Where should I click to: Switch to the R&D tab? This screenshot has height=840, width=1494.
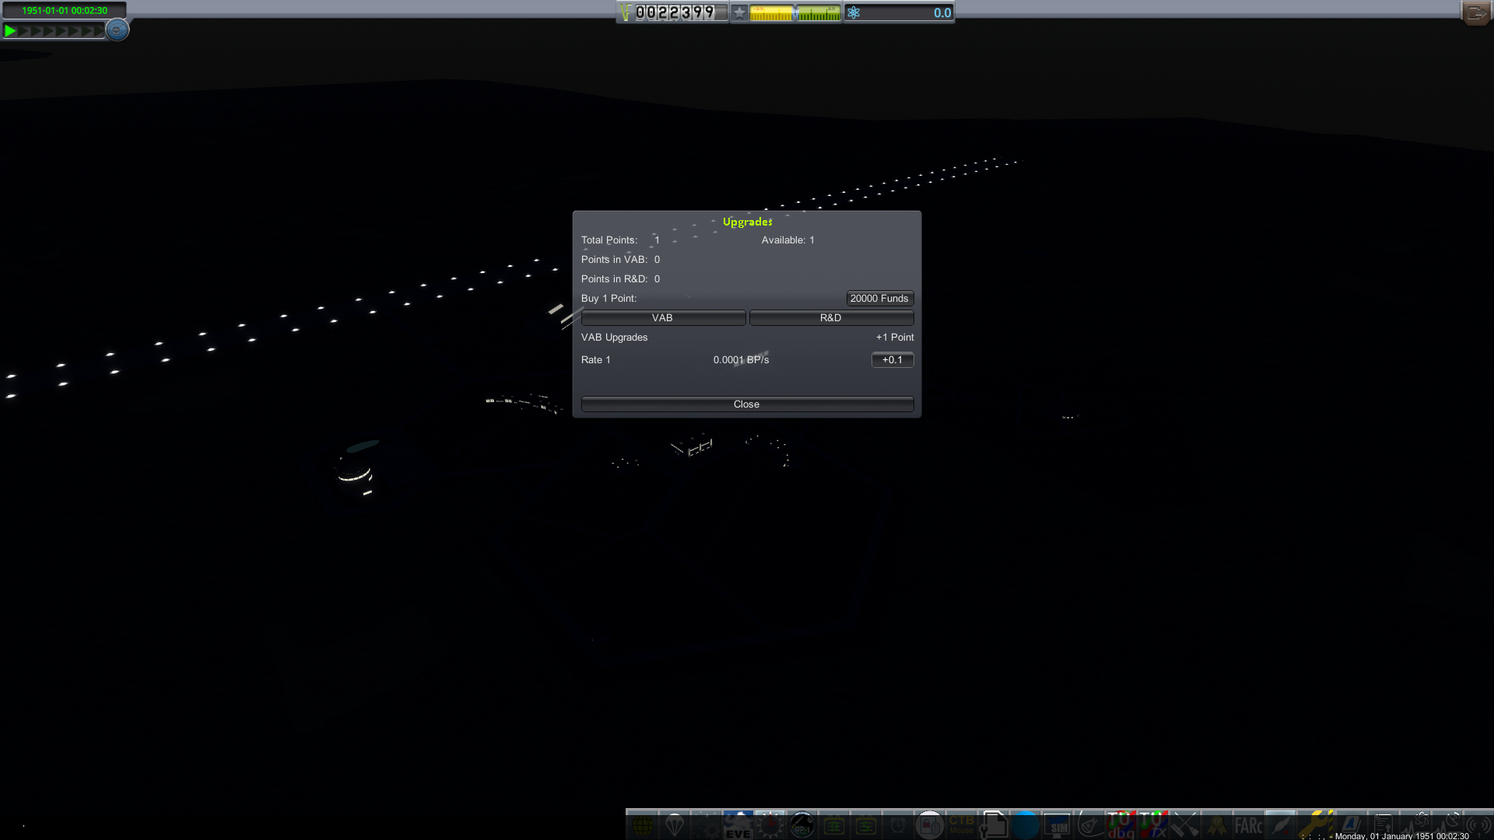coord(831,318)
